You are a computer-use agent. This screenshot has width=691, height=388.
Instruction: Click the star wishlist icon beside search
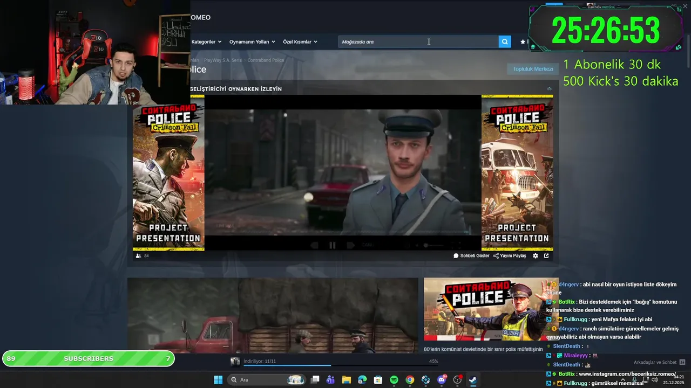(523, 41)
